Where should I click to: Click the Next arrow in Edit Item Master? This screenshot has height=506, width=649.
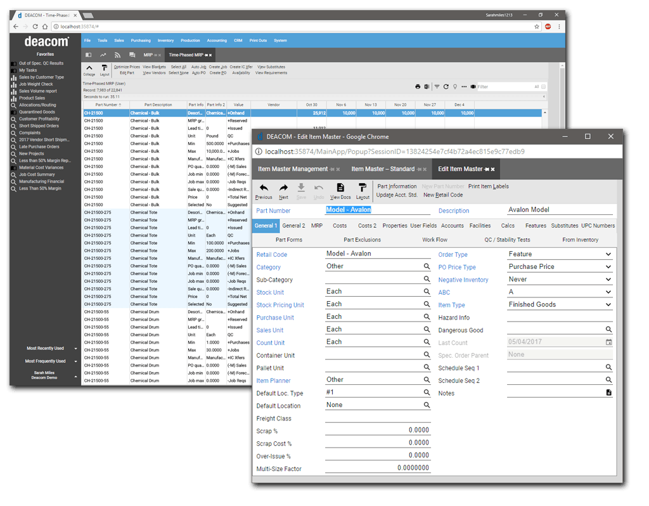[283, 188]
